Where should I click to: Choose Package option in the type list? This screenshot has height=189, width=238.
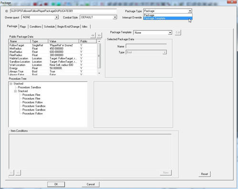(x=168, y=15)
